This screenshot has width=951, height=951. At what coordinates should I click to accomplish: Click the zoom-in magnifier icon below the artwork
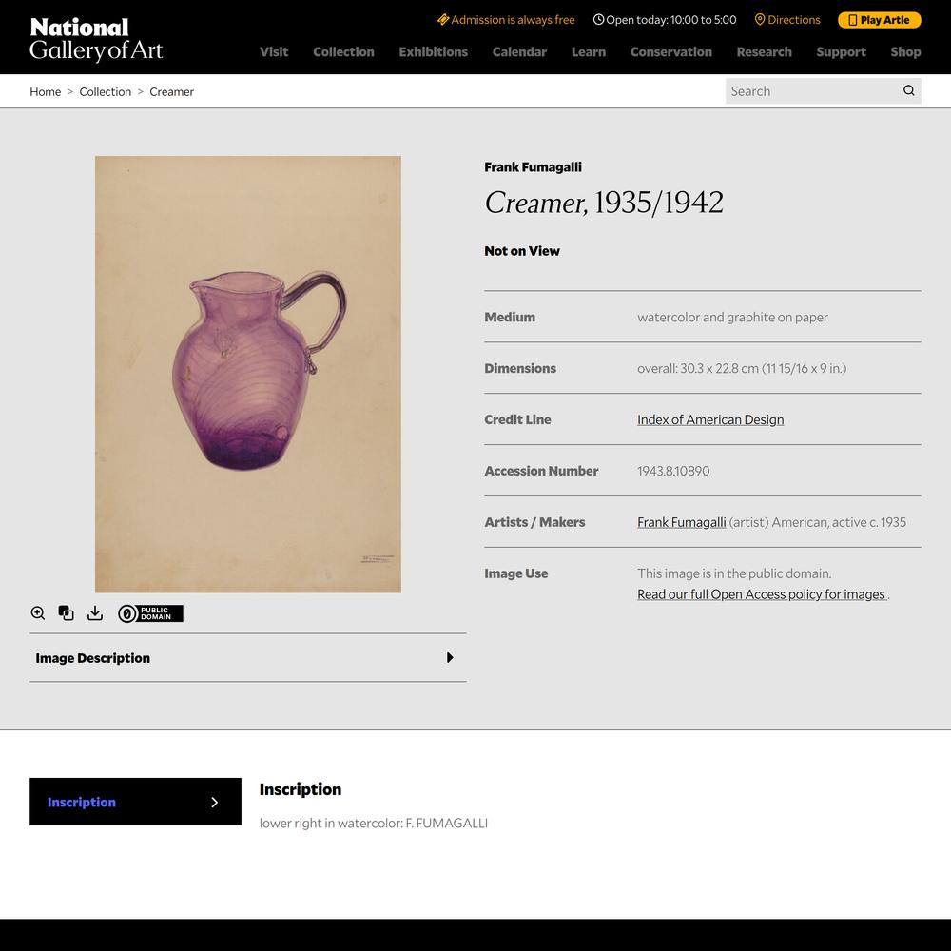pos(38,613)
